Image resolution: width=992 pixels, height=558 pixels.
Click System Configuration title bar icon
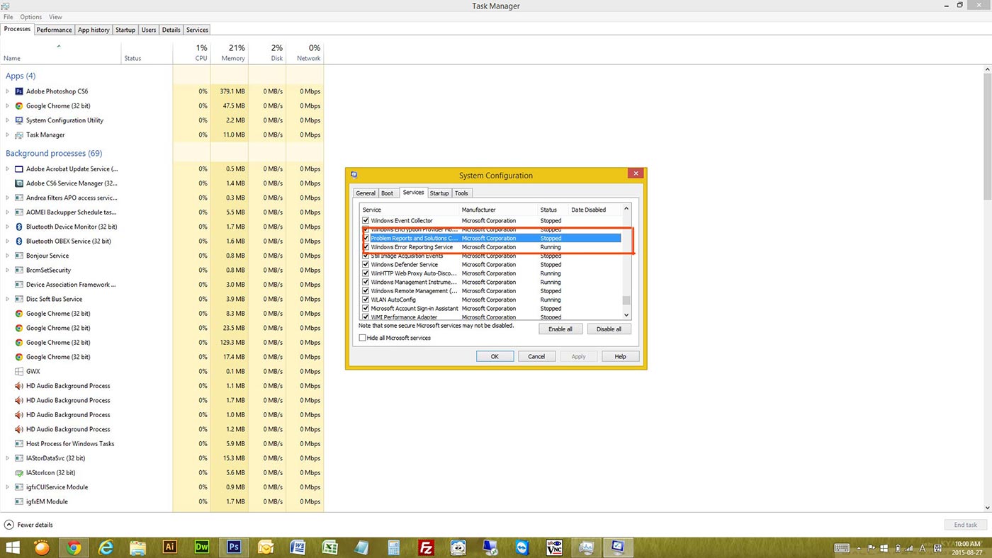(354, 175)
